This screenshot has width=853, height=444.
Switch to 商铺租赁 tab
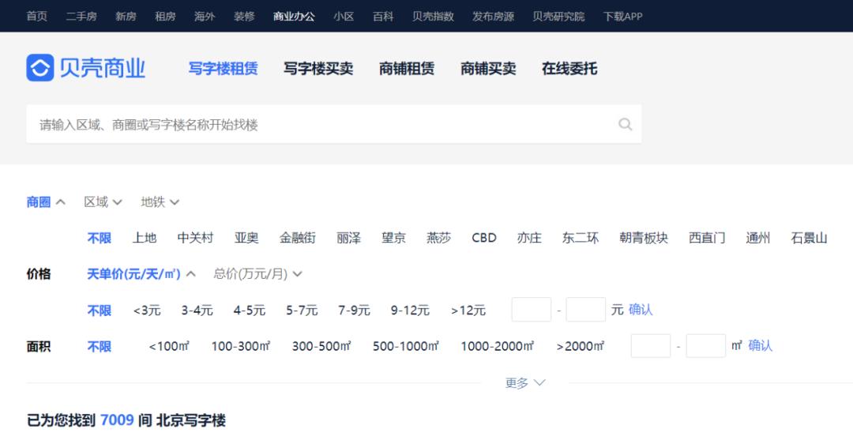(407, 69)
